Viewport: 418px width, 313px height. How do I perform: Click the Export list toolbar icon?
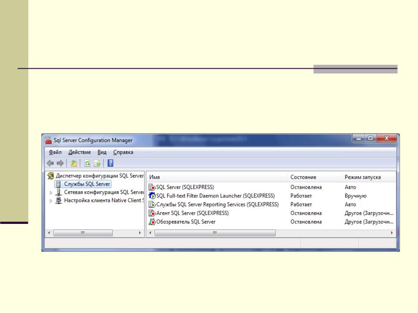click(x=97, y=163)
